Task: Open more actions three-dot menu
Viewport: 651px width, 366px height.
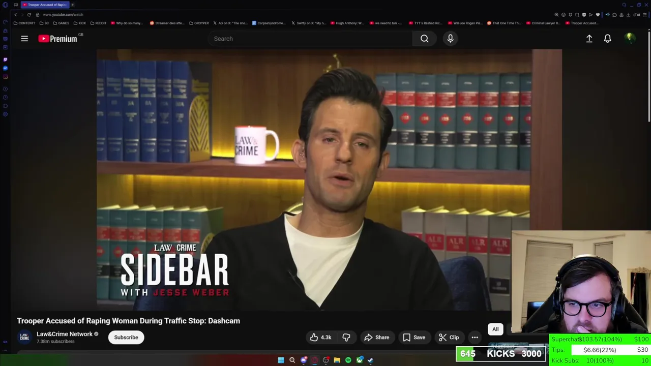Action: pyautogui.click(x=475, y=338)
